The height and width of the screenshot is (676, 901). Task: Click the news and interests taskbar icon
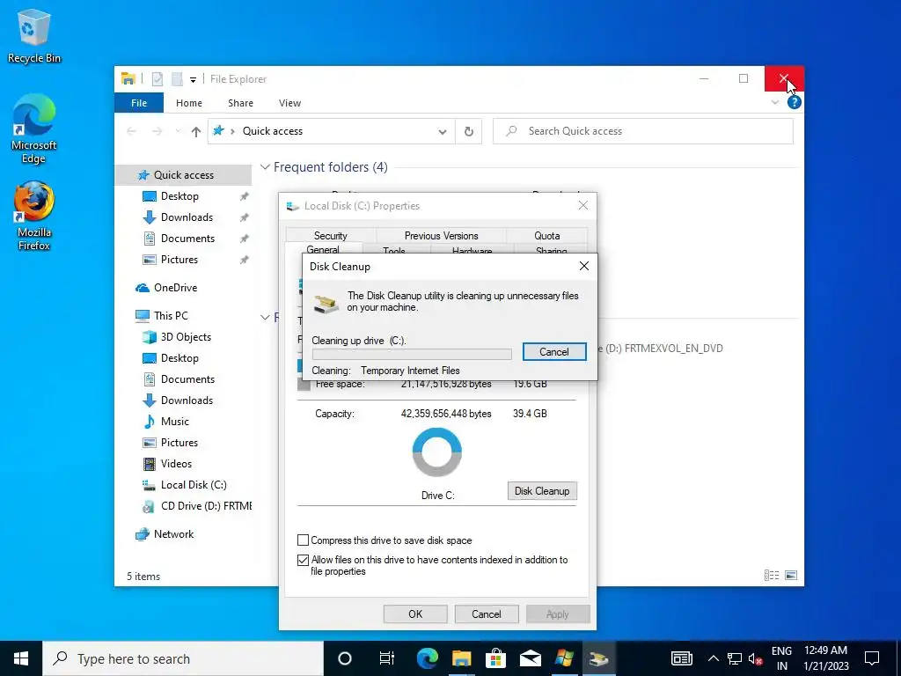(682, 658)
